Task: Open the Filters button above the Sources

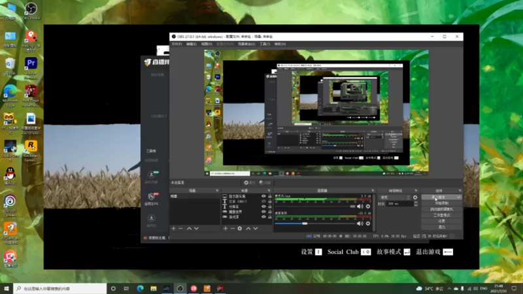Action: pyautogui.click(x=265, y=183)
